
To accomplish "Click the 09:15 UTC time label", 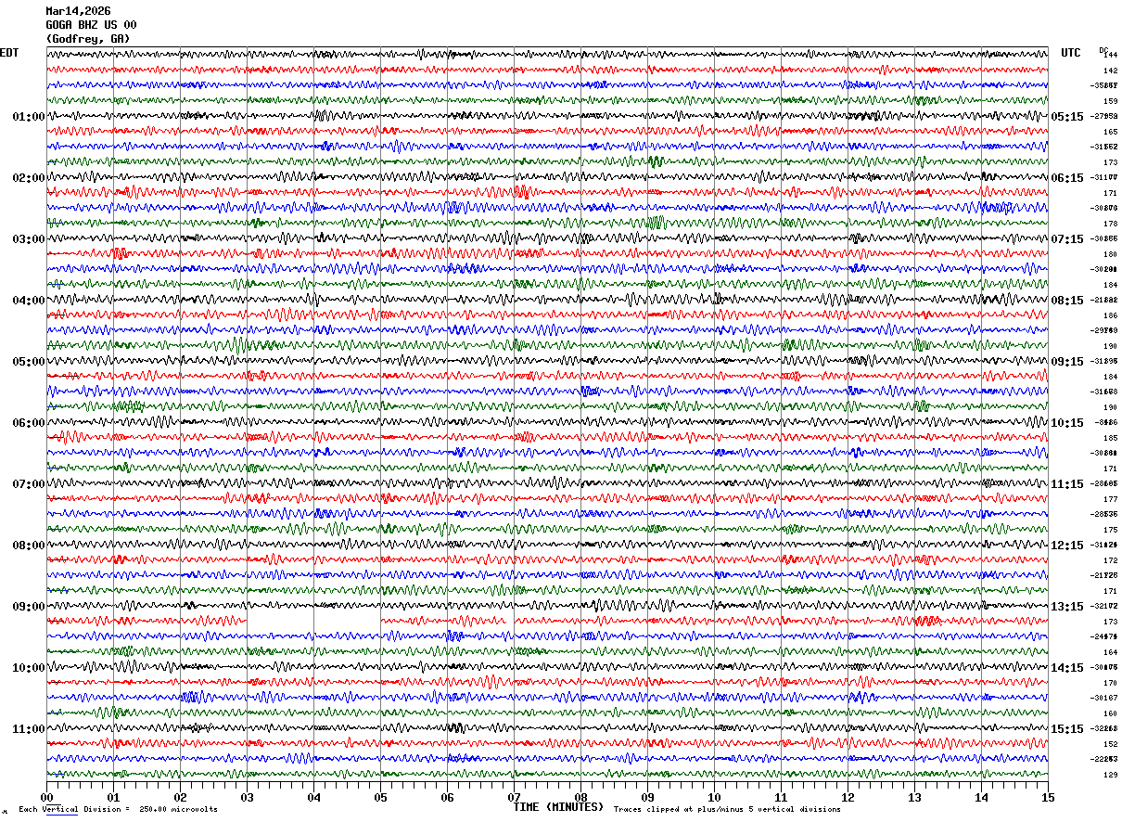I will (x=1067, y=362).
